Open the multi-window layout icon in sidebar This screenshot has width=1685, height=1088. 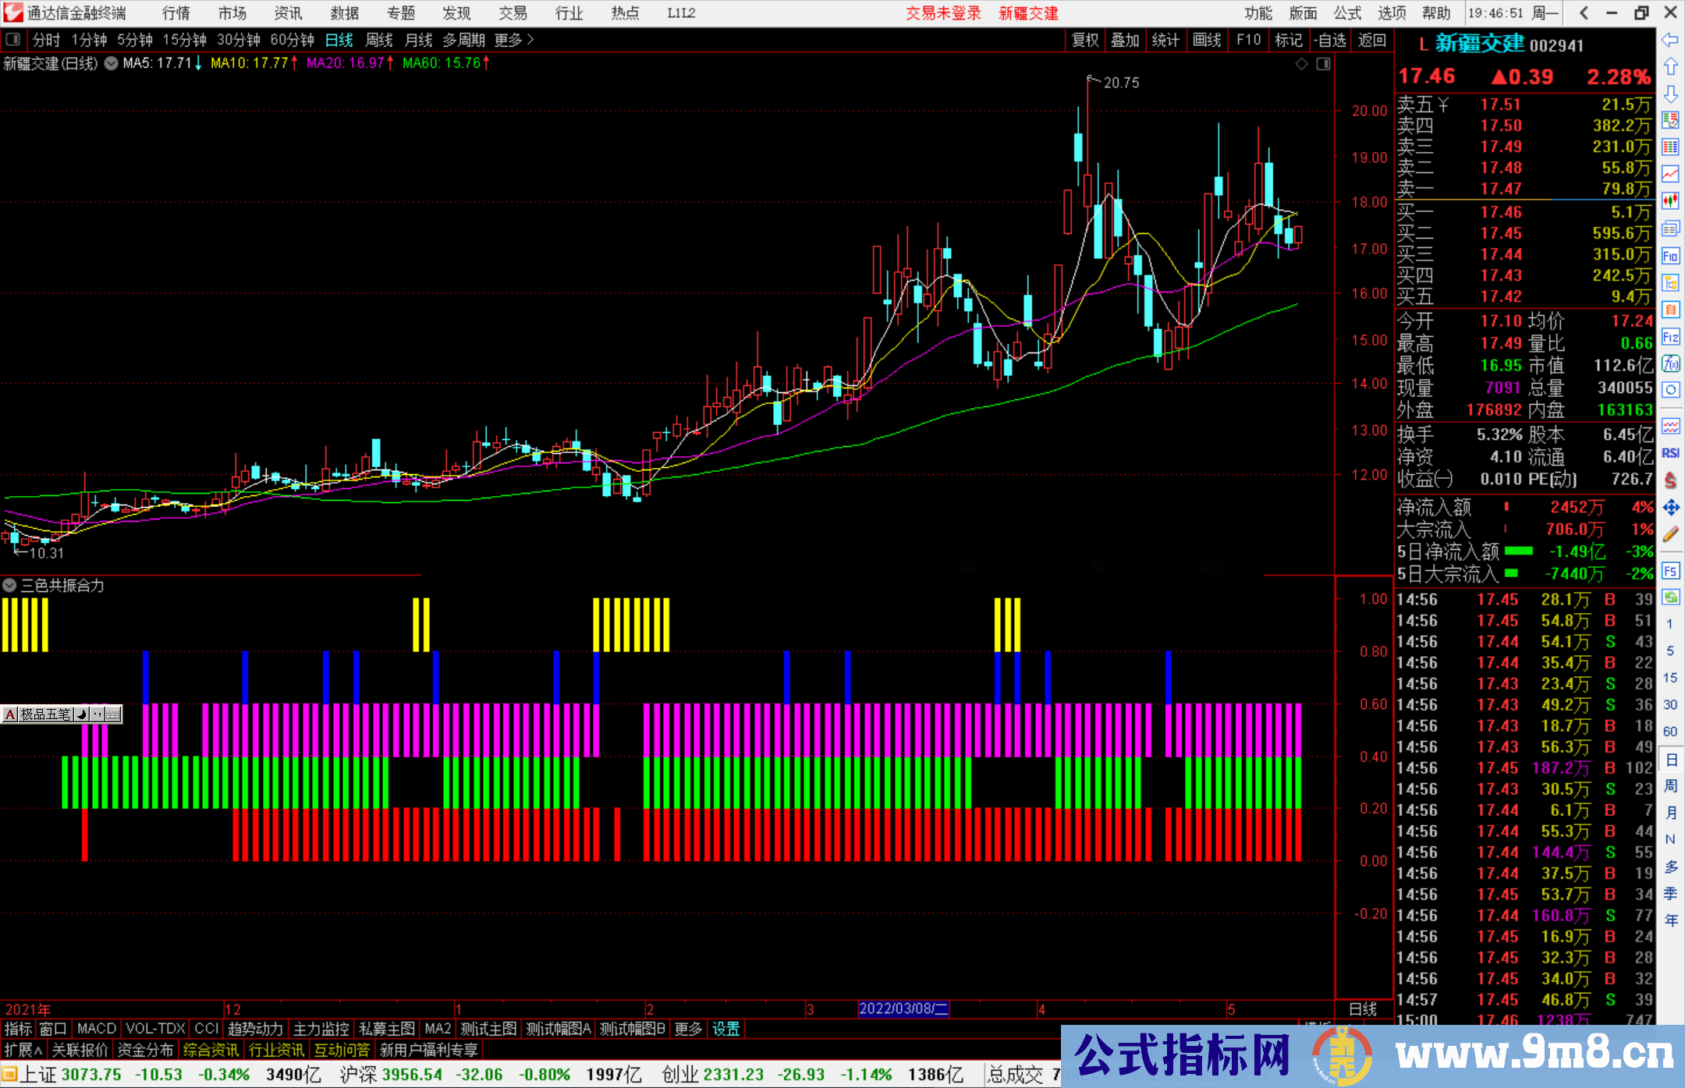click(1670, 229)
